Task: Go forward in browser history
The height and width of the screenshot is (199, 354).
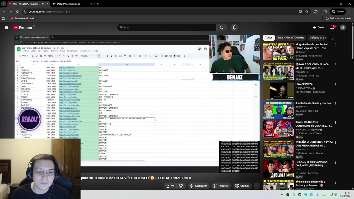Action: pos(11,12)
